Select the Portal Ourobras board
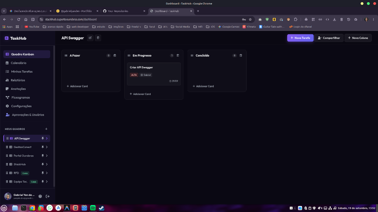The image size is (378, 212). tap(24, 156)
